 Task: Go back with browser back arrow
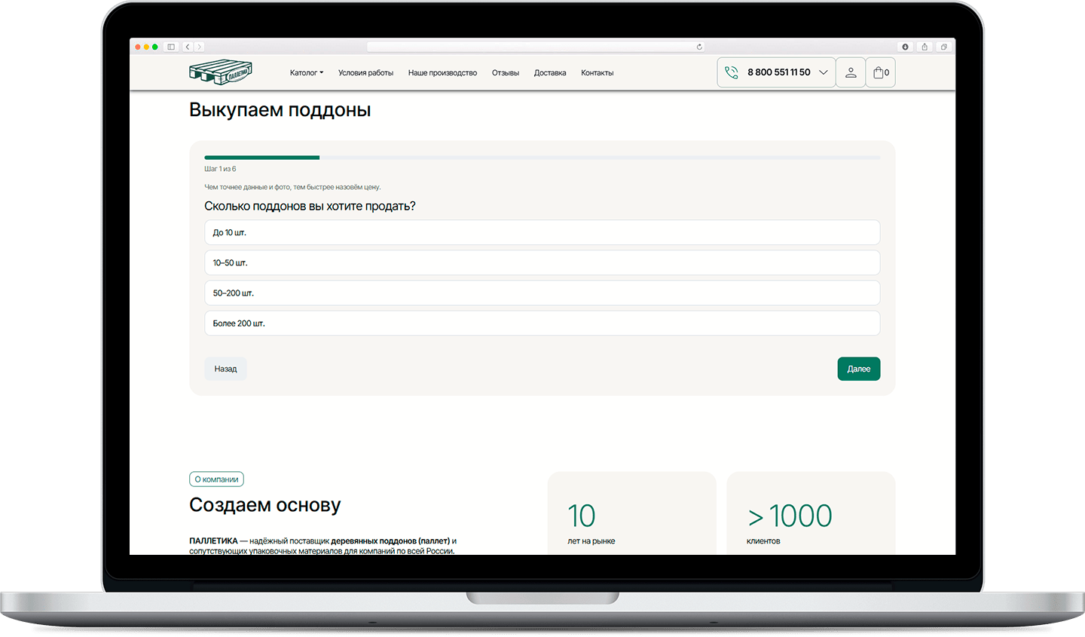click(x=188, y=47)
